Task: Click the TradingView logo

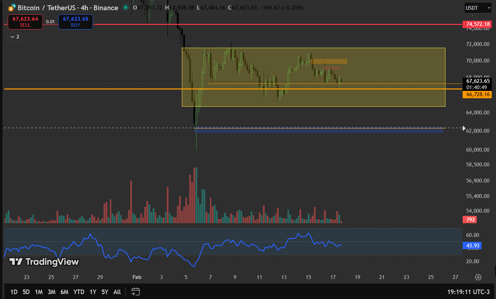Action: 44,261
